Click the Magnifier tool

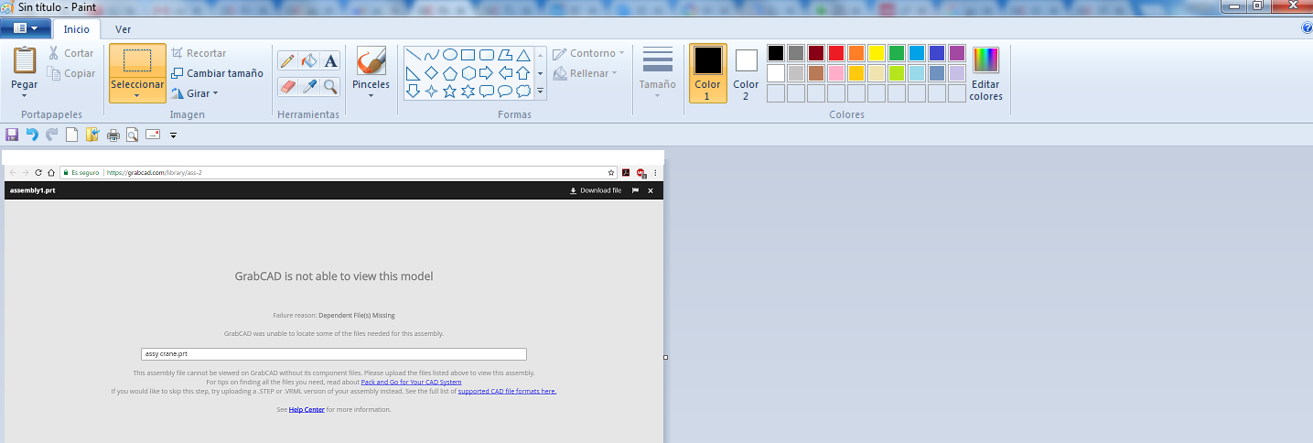[330, 87]
